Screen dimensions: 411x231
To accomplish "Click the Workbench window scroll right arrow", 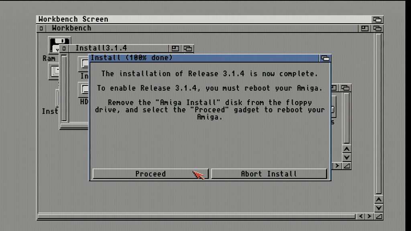I will tap(369, 216).
